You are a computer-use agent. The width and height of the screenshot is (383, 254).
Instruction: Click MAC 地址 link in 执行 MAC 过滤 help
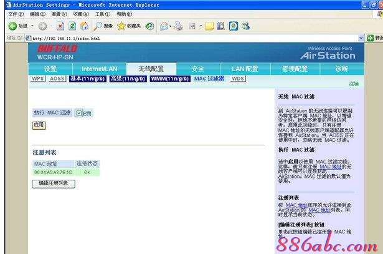331,167
